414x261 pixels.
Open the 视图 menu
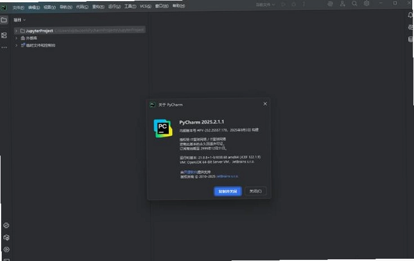(x=50, y=7)
